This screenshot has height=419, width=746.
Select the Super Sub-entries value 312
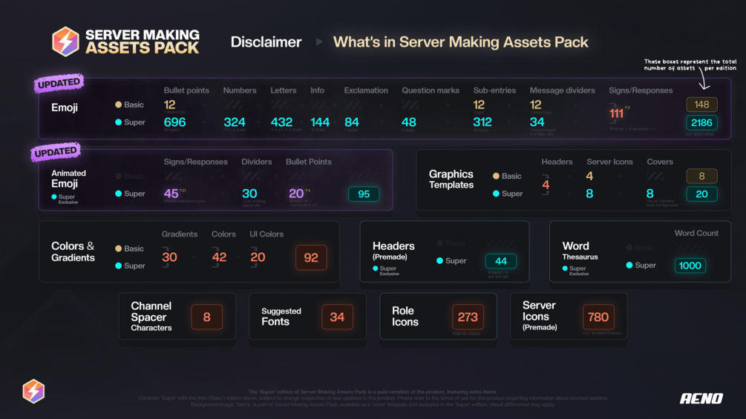click(x=482, y=122)
